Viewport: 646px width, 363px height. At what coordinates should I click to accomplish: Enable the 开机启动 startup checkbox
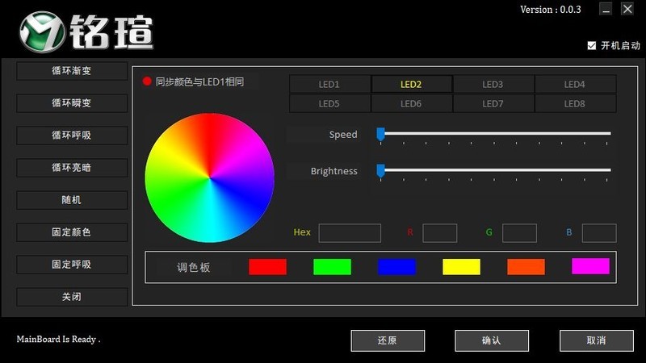coord(592,45)
